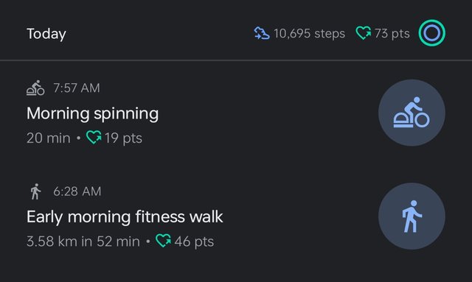
Task: Tap the 3.58 km in 52 min summary
Action: [83, 242]
